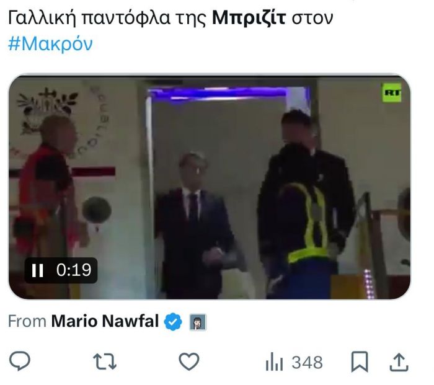Click the 348 views count
This screenshot has width=434, height=385.
pyautogui.click(x=308, y=362)
